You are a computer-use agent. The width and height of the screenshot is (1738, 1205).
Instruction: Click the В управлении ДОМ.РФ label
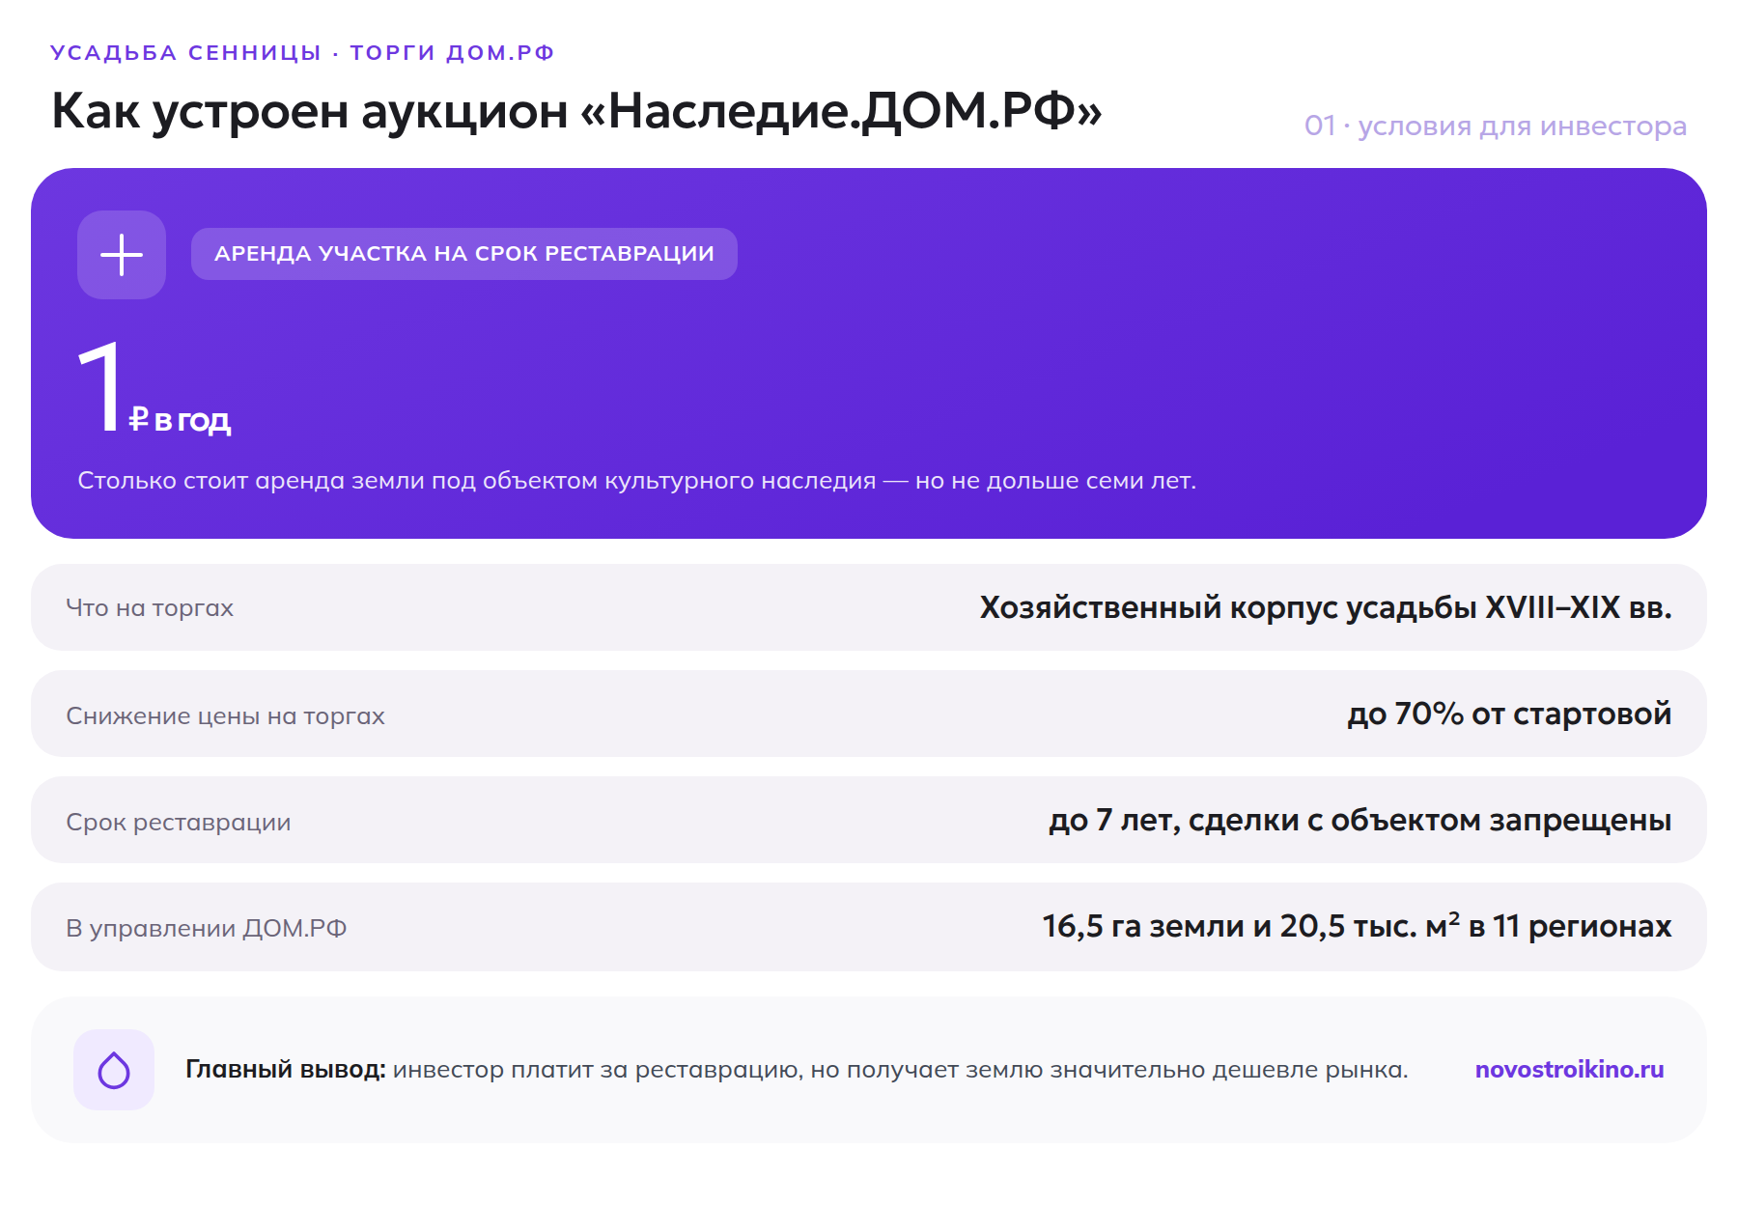pyautogui.click(x=207, y=929)
